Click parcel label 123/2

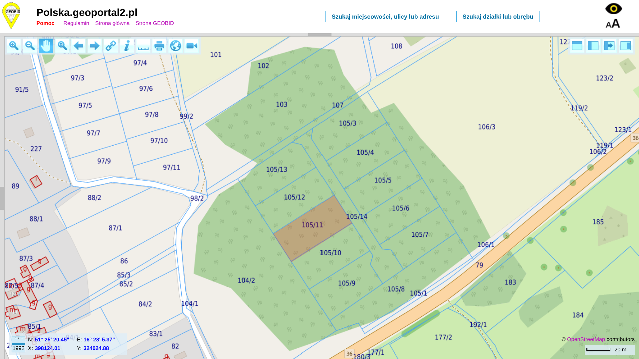[604, 78]
